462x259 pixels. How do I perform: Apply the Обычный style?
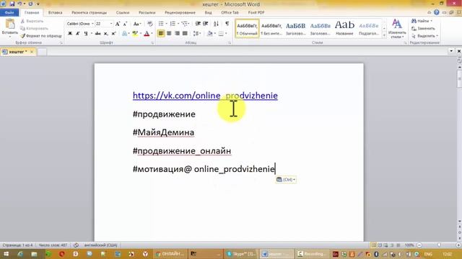[247, 29]
